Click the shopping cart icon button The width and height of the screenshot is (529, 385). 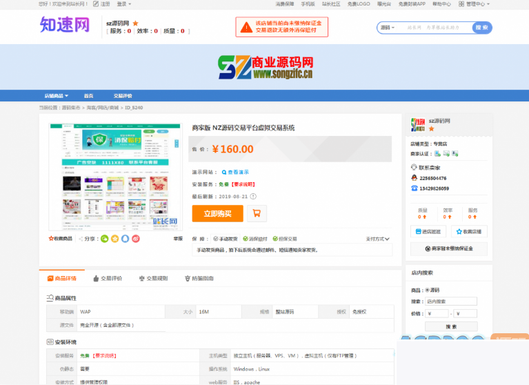pos(257,214)
